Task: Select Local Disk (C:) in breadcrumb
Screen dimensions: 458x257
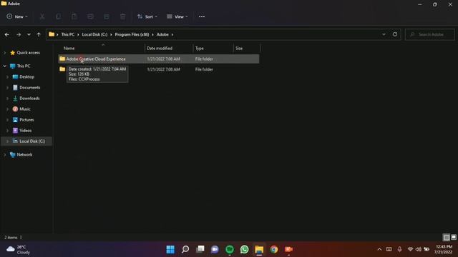Action: 94,34
